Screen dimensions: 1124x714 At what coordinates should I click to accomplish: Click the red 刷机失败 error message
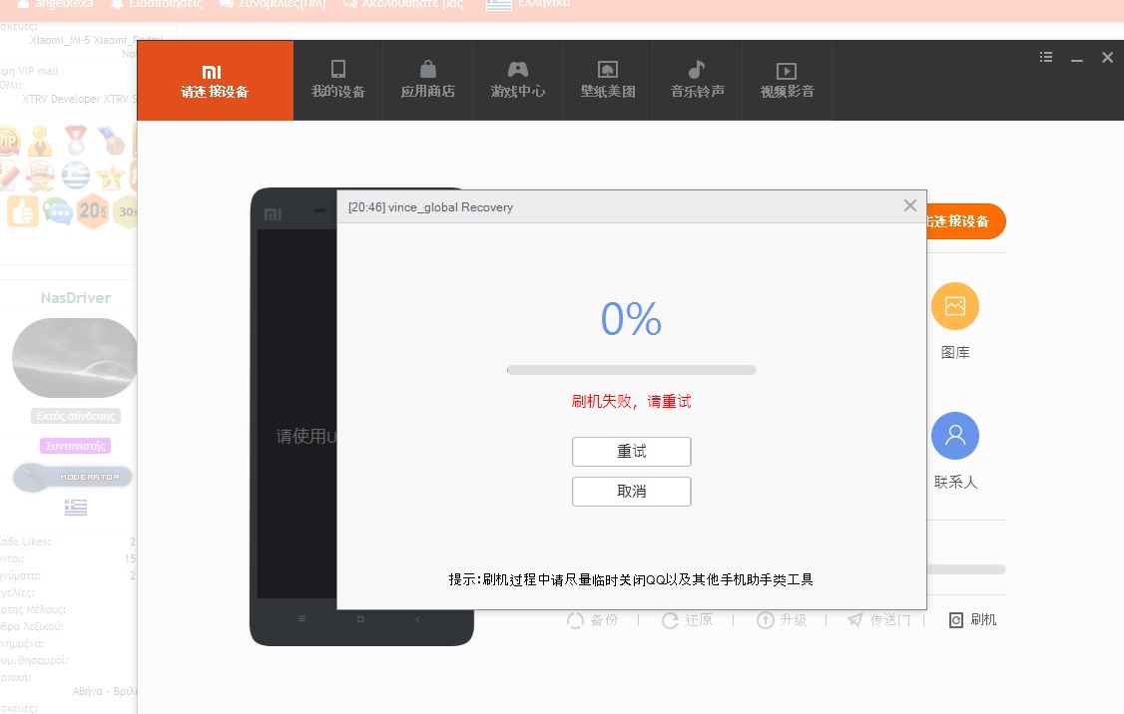tap(632, 401)
